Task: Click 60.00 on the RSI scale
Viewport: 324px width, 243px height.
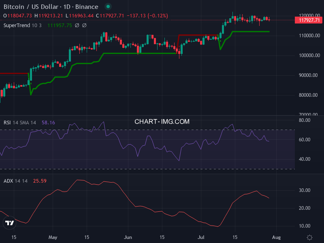Action: point(305,140)
